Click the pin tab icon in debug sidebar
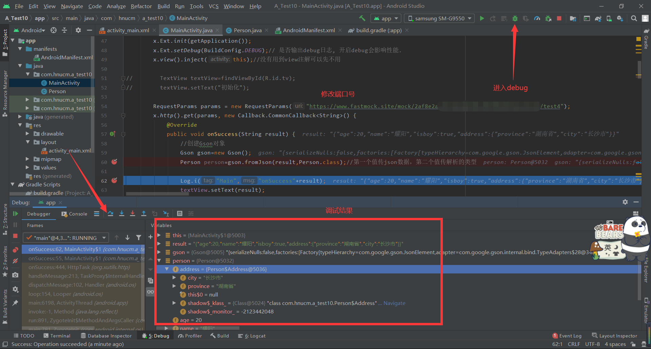Screen dimensions: 651x349 point(15,303)
